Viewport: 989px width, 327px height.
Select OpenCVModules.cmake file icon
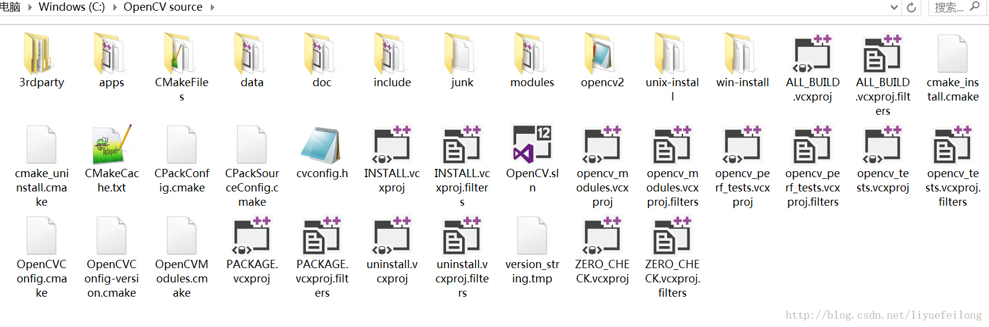click(182, 235)
